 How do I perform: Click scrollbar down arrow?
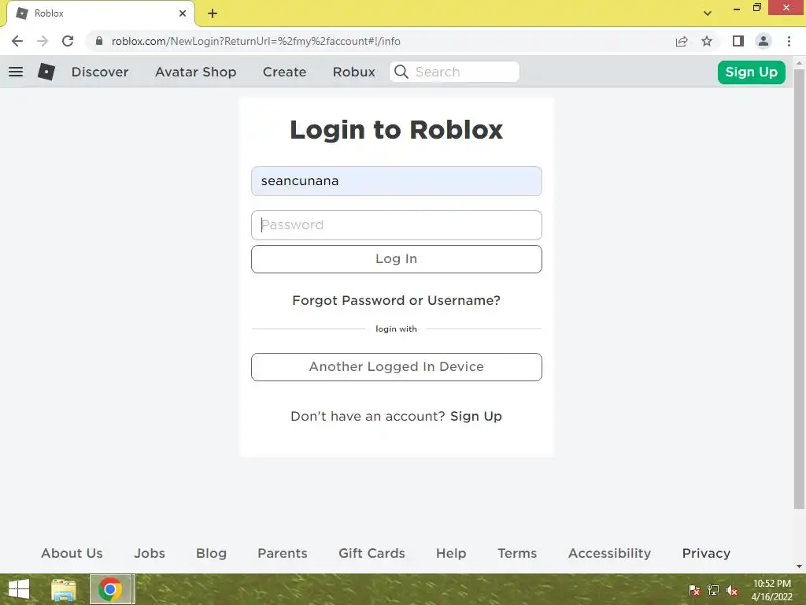coord(800,566)
